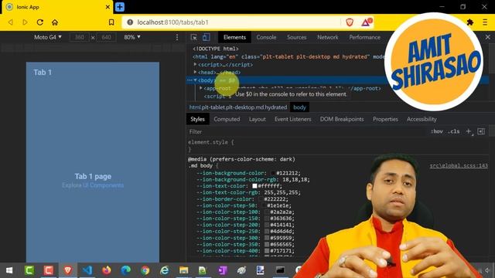Viewport: 495px width, 278px height.
Task: Select the html tag line in DOM tree
Action: (288, 56)
